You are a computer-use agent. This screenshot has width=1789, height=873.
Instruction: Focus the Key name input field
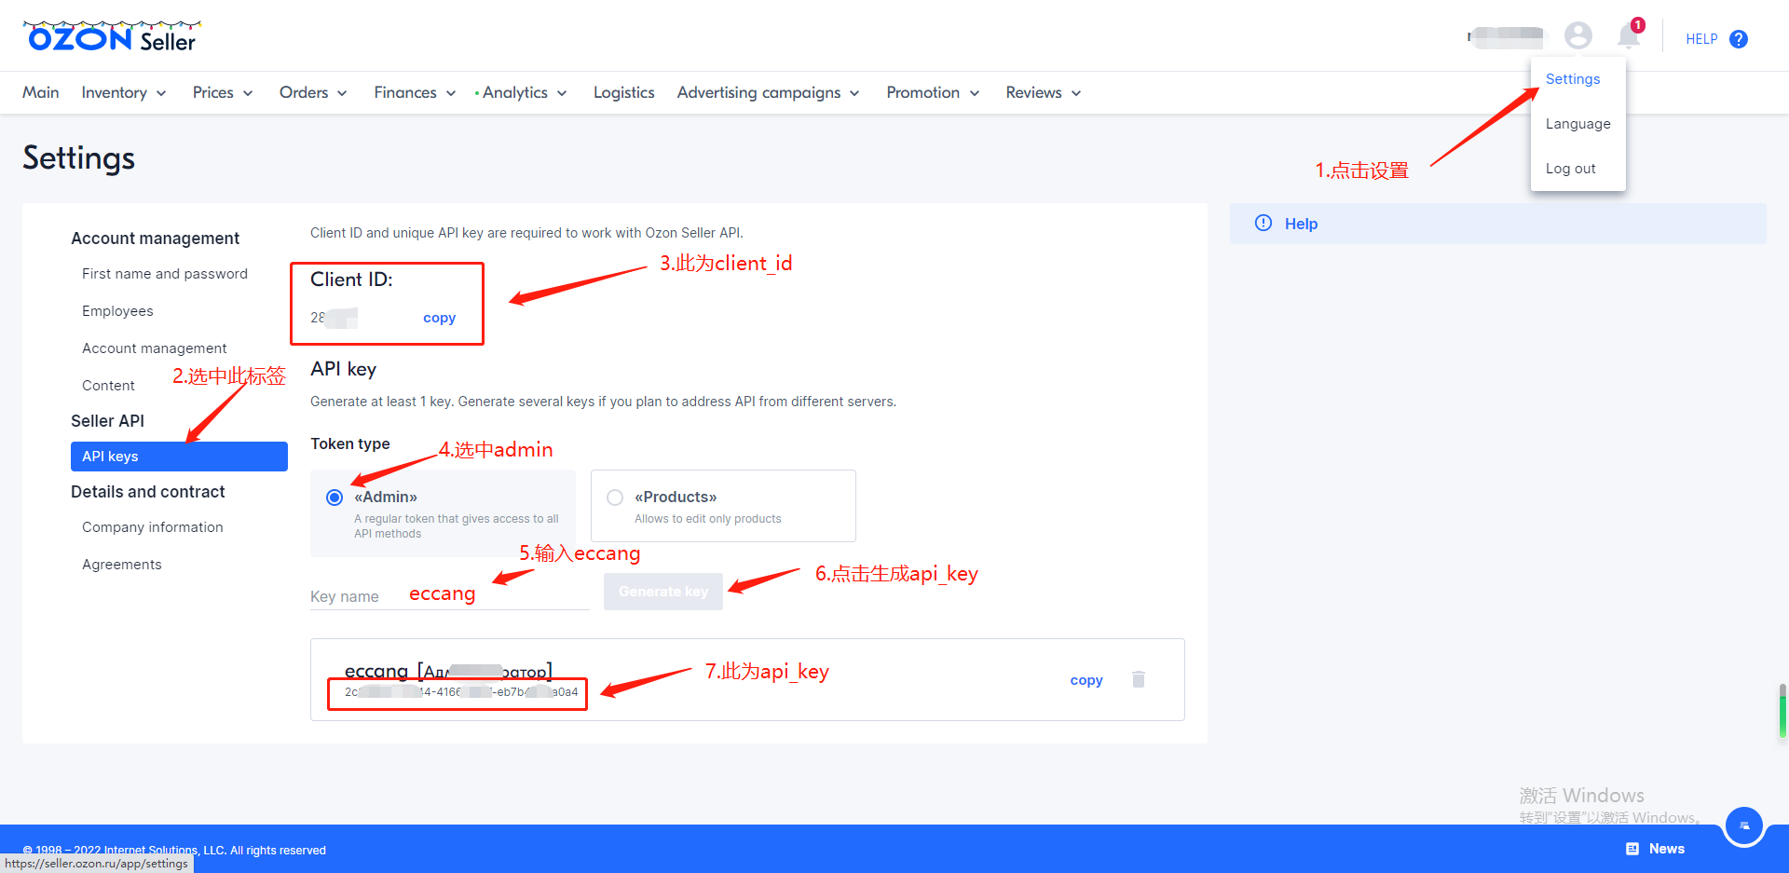pyautogui.click(x=450, y=595)
